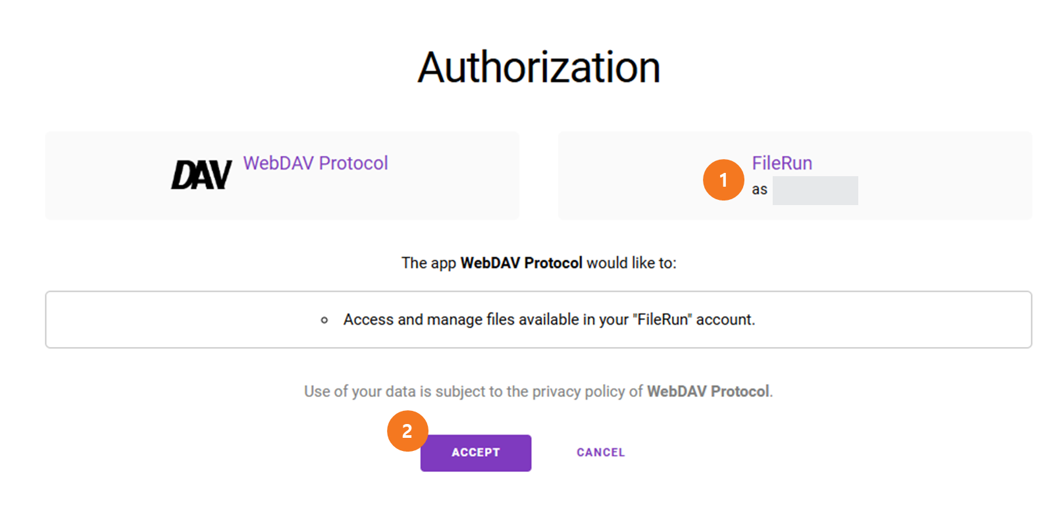The image size is (1061, 520).
Task: Click bold WebDAV Protocol in privacy notice
Action: [708, 392]
